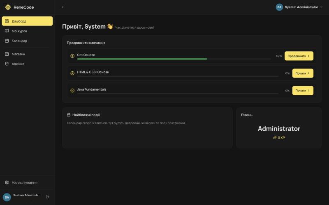The width and height of the screenshot is (329, 205).
Task: Expand the System Administrator user dropdown
Action: (322, 7)
